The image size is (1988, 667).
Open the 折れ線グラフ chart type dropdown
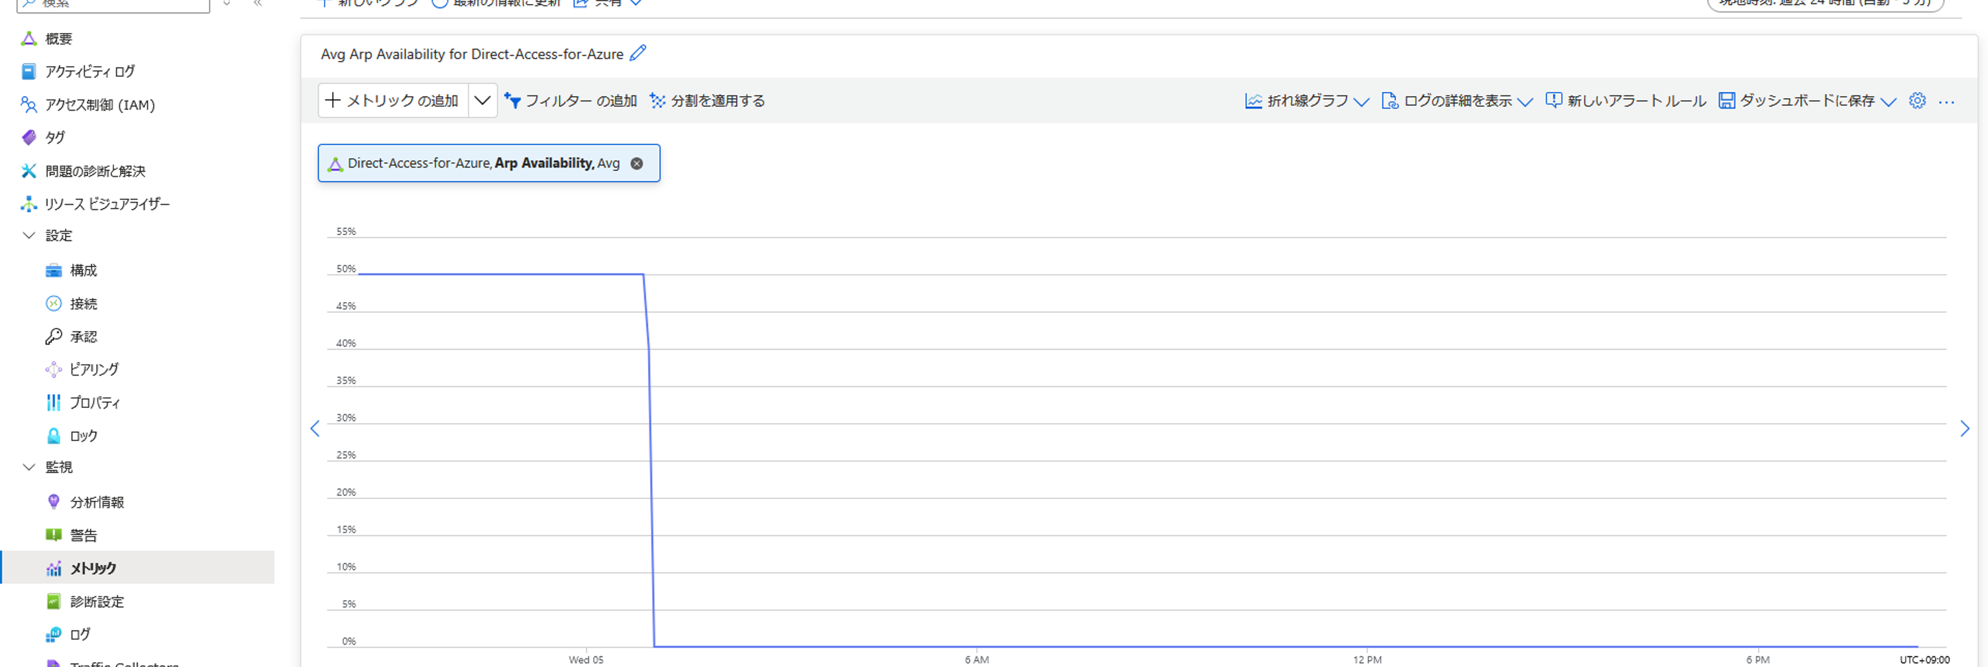(1307, 101)
